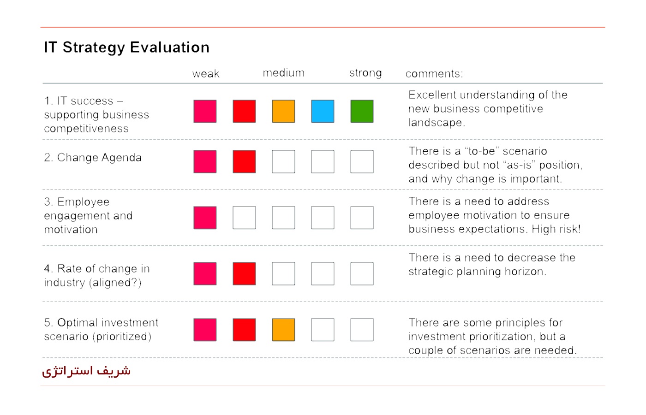Screen dimensions: 646x415
Task: Click the 'medium' column header
Action: [x=284, y=73]
